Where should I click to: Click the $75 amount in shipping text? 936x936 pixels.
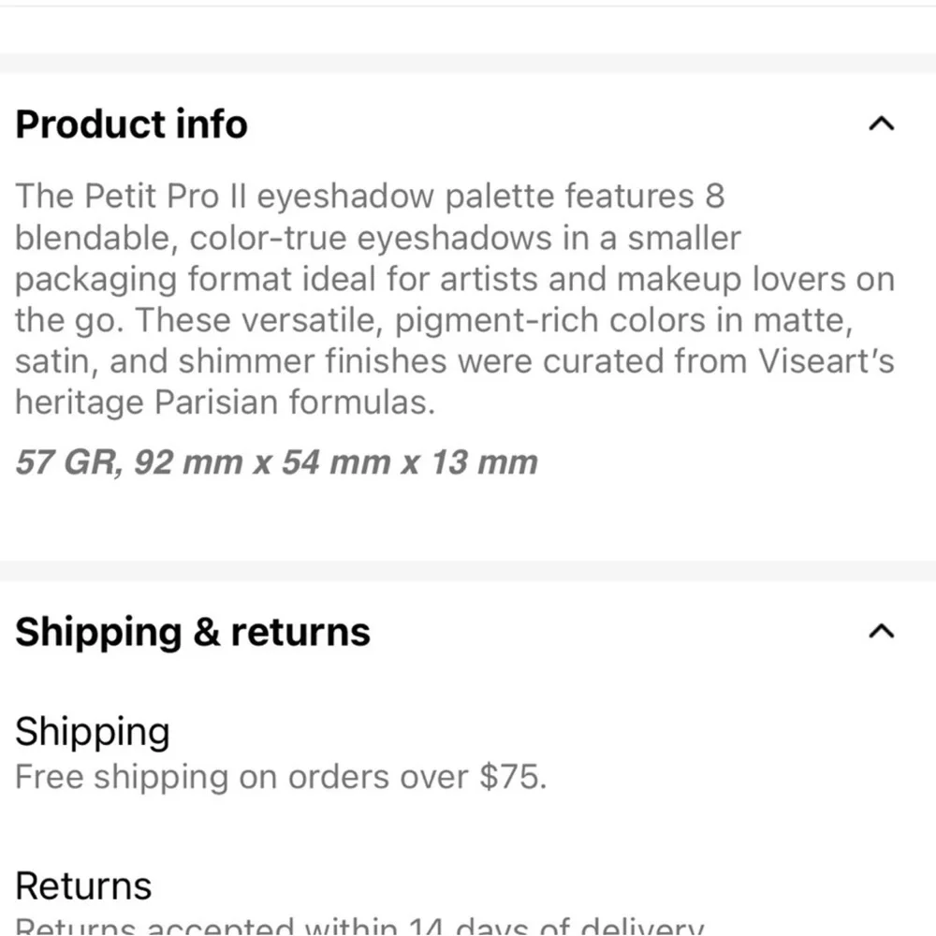point(513,777)
